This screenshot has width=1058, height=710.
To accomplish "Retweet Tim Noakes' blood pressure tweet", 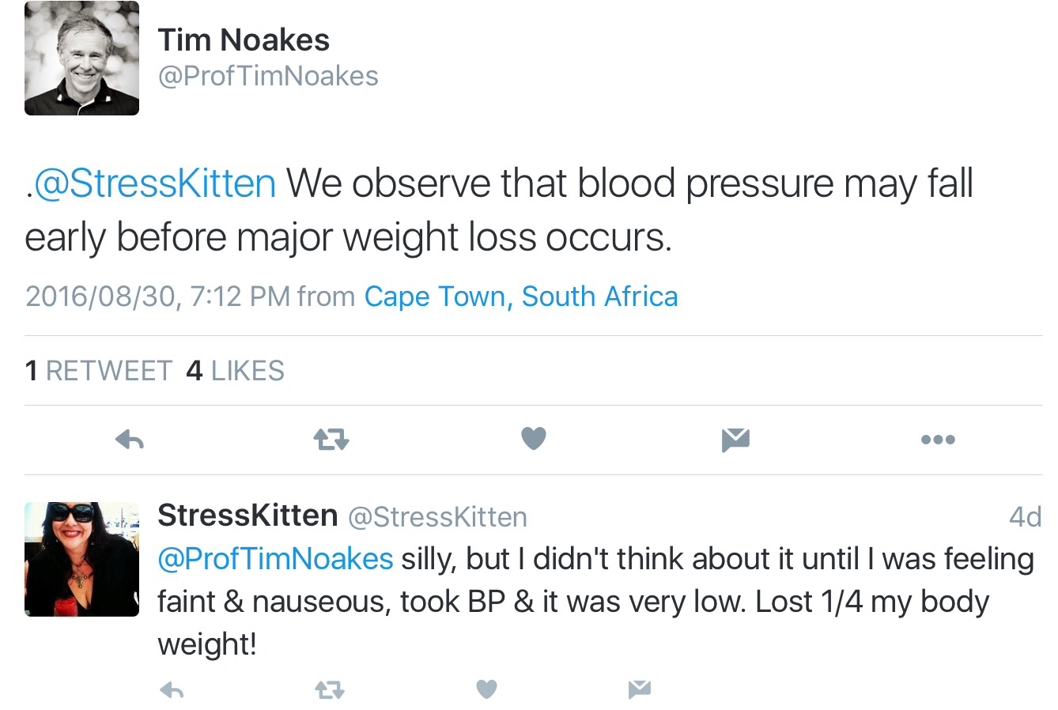I will tap(331, 440).
